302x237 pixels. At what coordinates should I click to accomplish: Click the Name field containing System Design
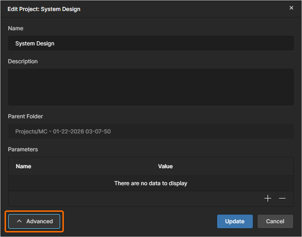point(151,44)
